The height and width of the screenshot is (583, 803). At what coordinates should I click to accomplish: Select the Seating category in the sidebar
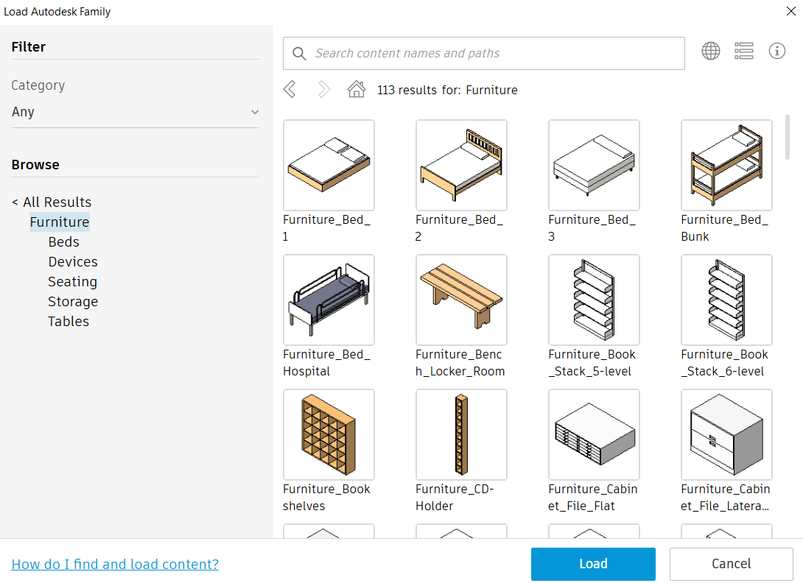click(x=72, y=281)
